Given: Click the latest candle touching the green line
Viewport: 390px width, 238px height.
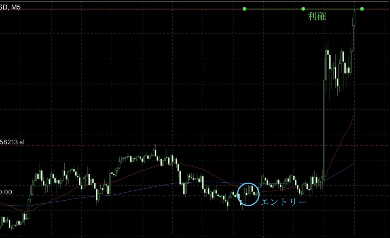Looking at the screenshot, I should click(x=354, y=18).
